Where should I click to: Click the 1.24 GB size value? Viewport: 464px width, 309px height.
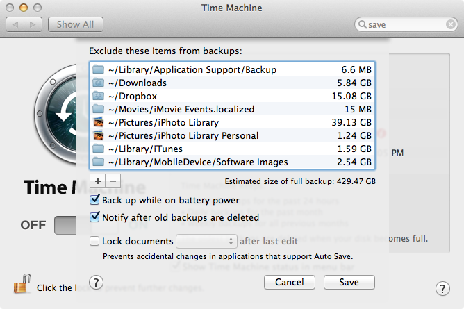[354, 135]
